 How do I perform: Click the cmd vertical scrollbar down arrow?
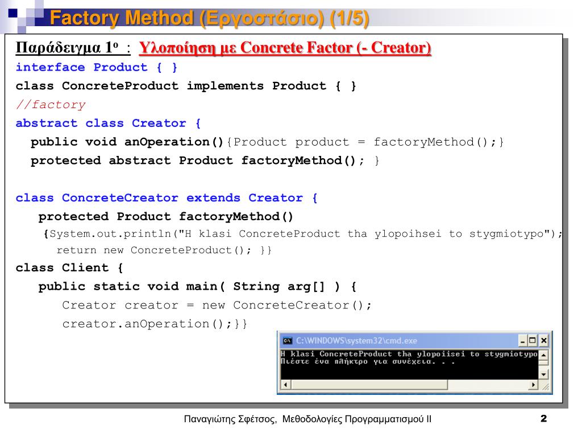[x=543, y=374]
